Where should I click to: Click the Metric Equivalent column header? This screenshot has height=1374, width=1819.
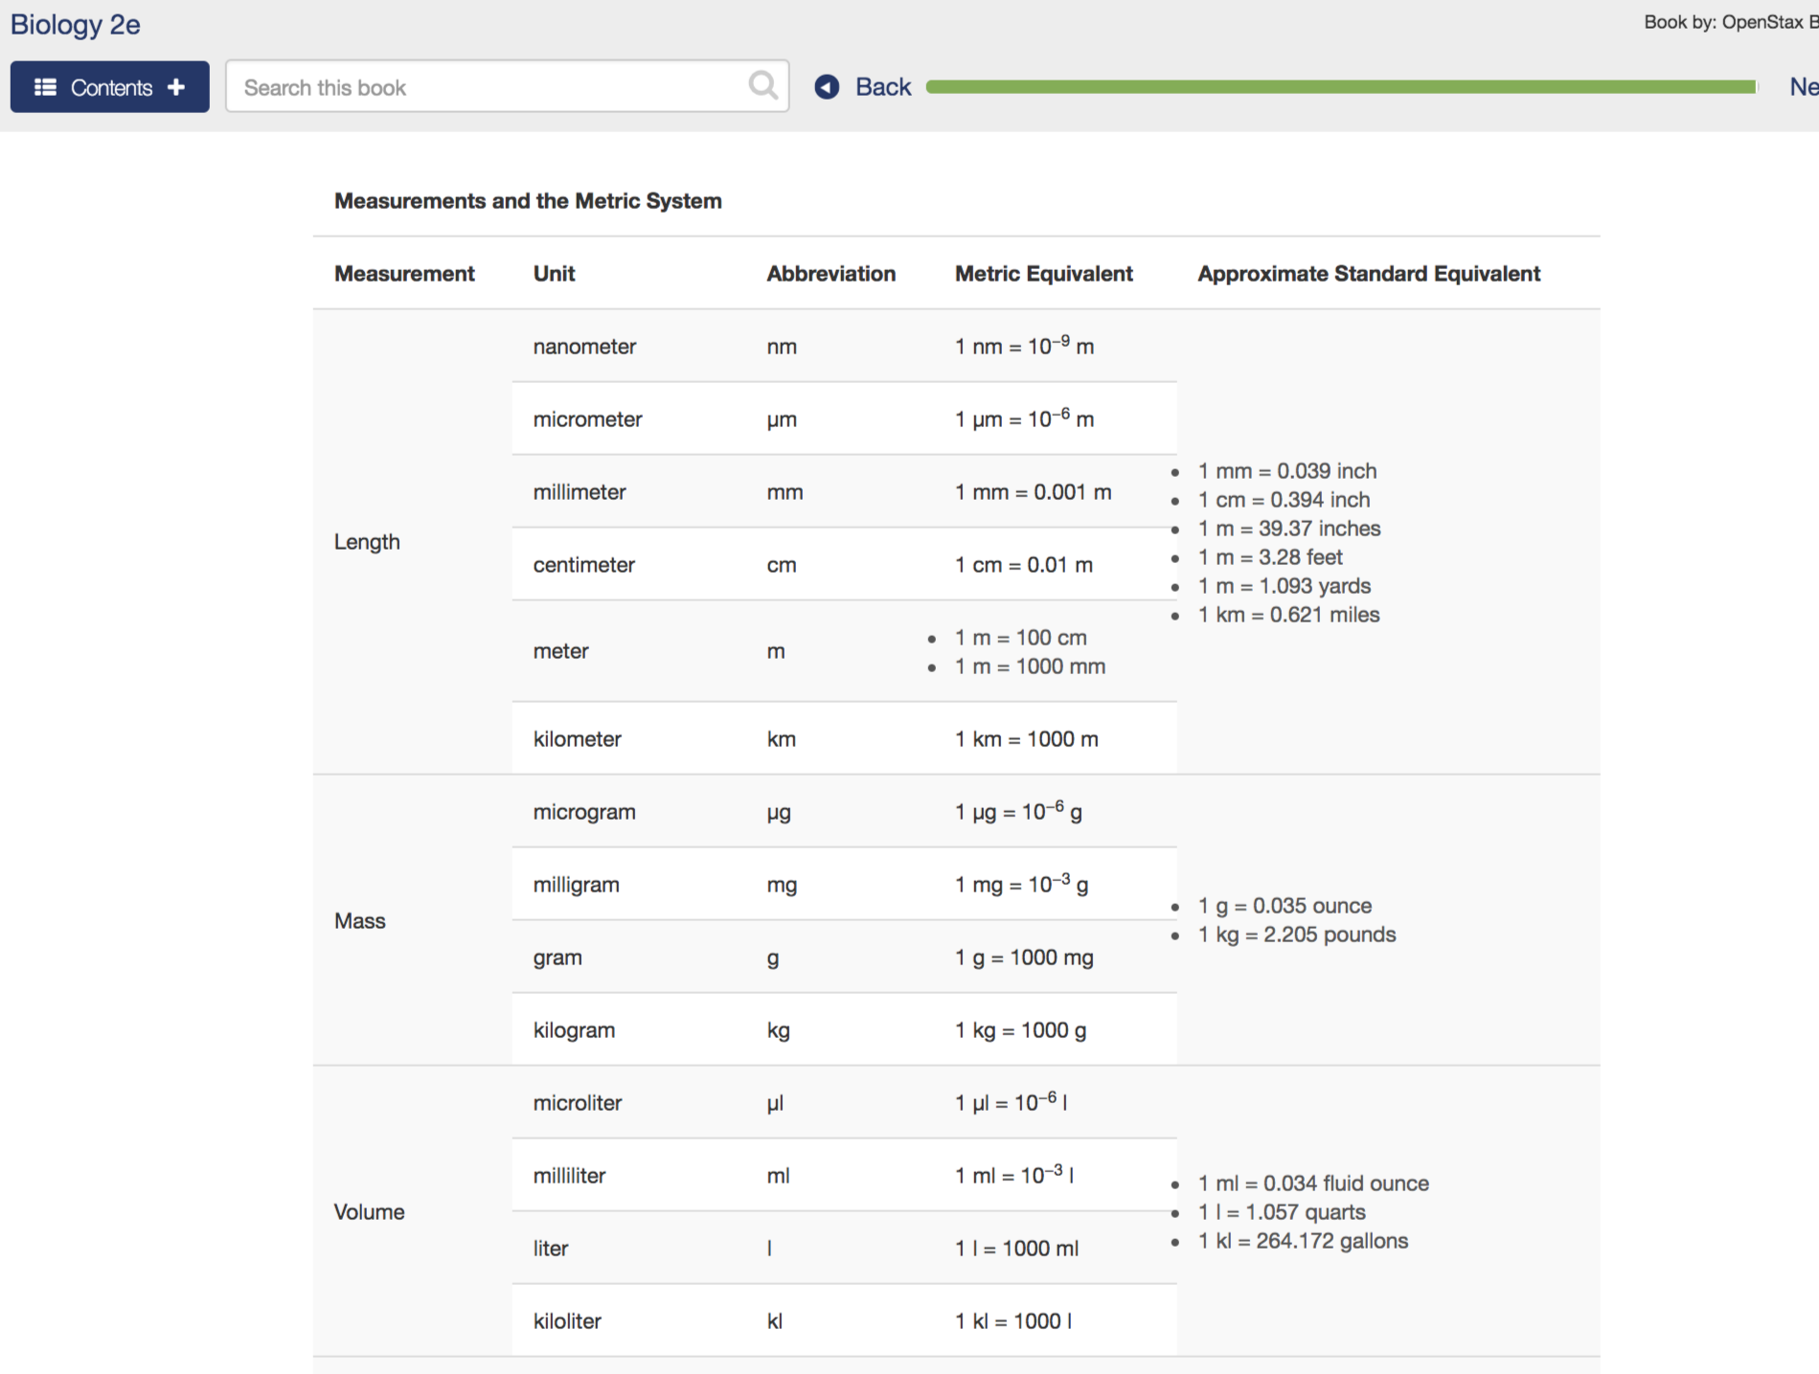pyautogui.click(x=1042, y=273)
